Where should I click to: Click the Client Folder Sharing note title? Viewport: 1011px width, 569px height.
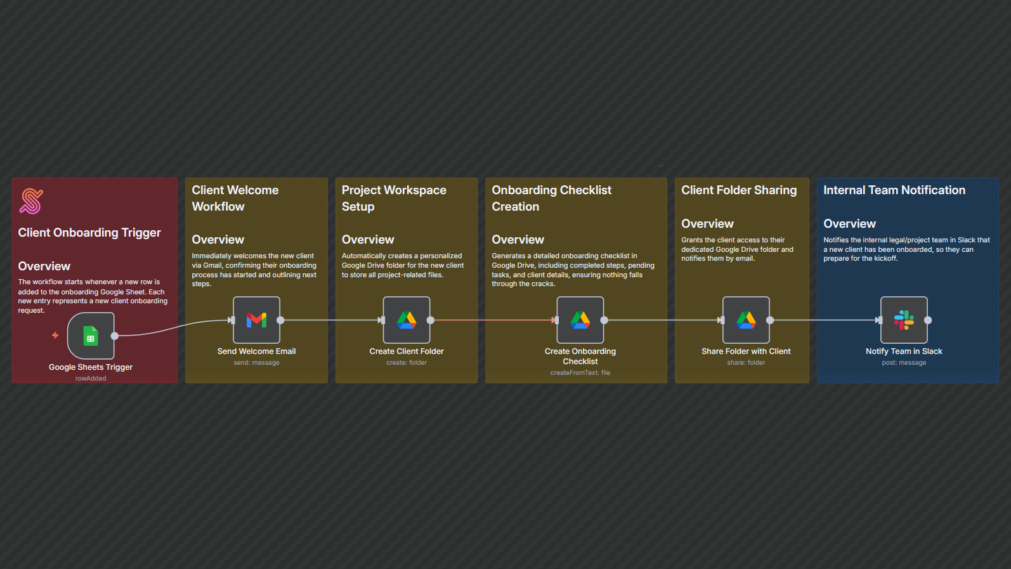[739, 190]
